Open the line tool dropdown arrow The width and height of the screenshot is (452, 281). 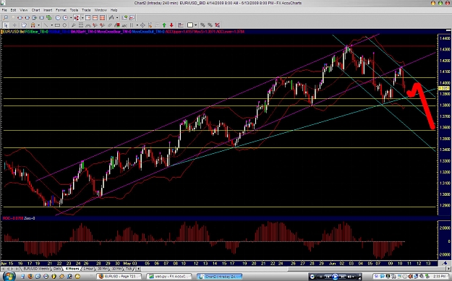(x=52, y=25)
